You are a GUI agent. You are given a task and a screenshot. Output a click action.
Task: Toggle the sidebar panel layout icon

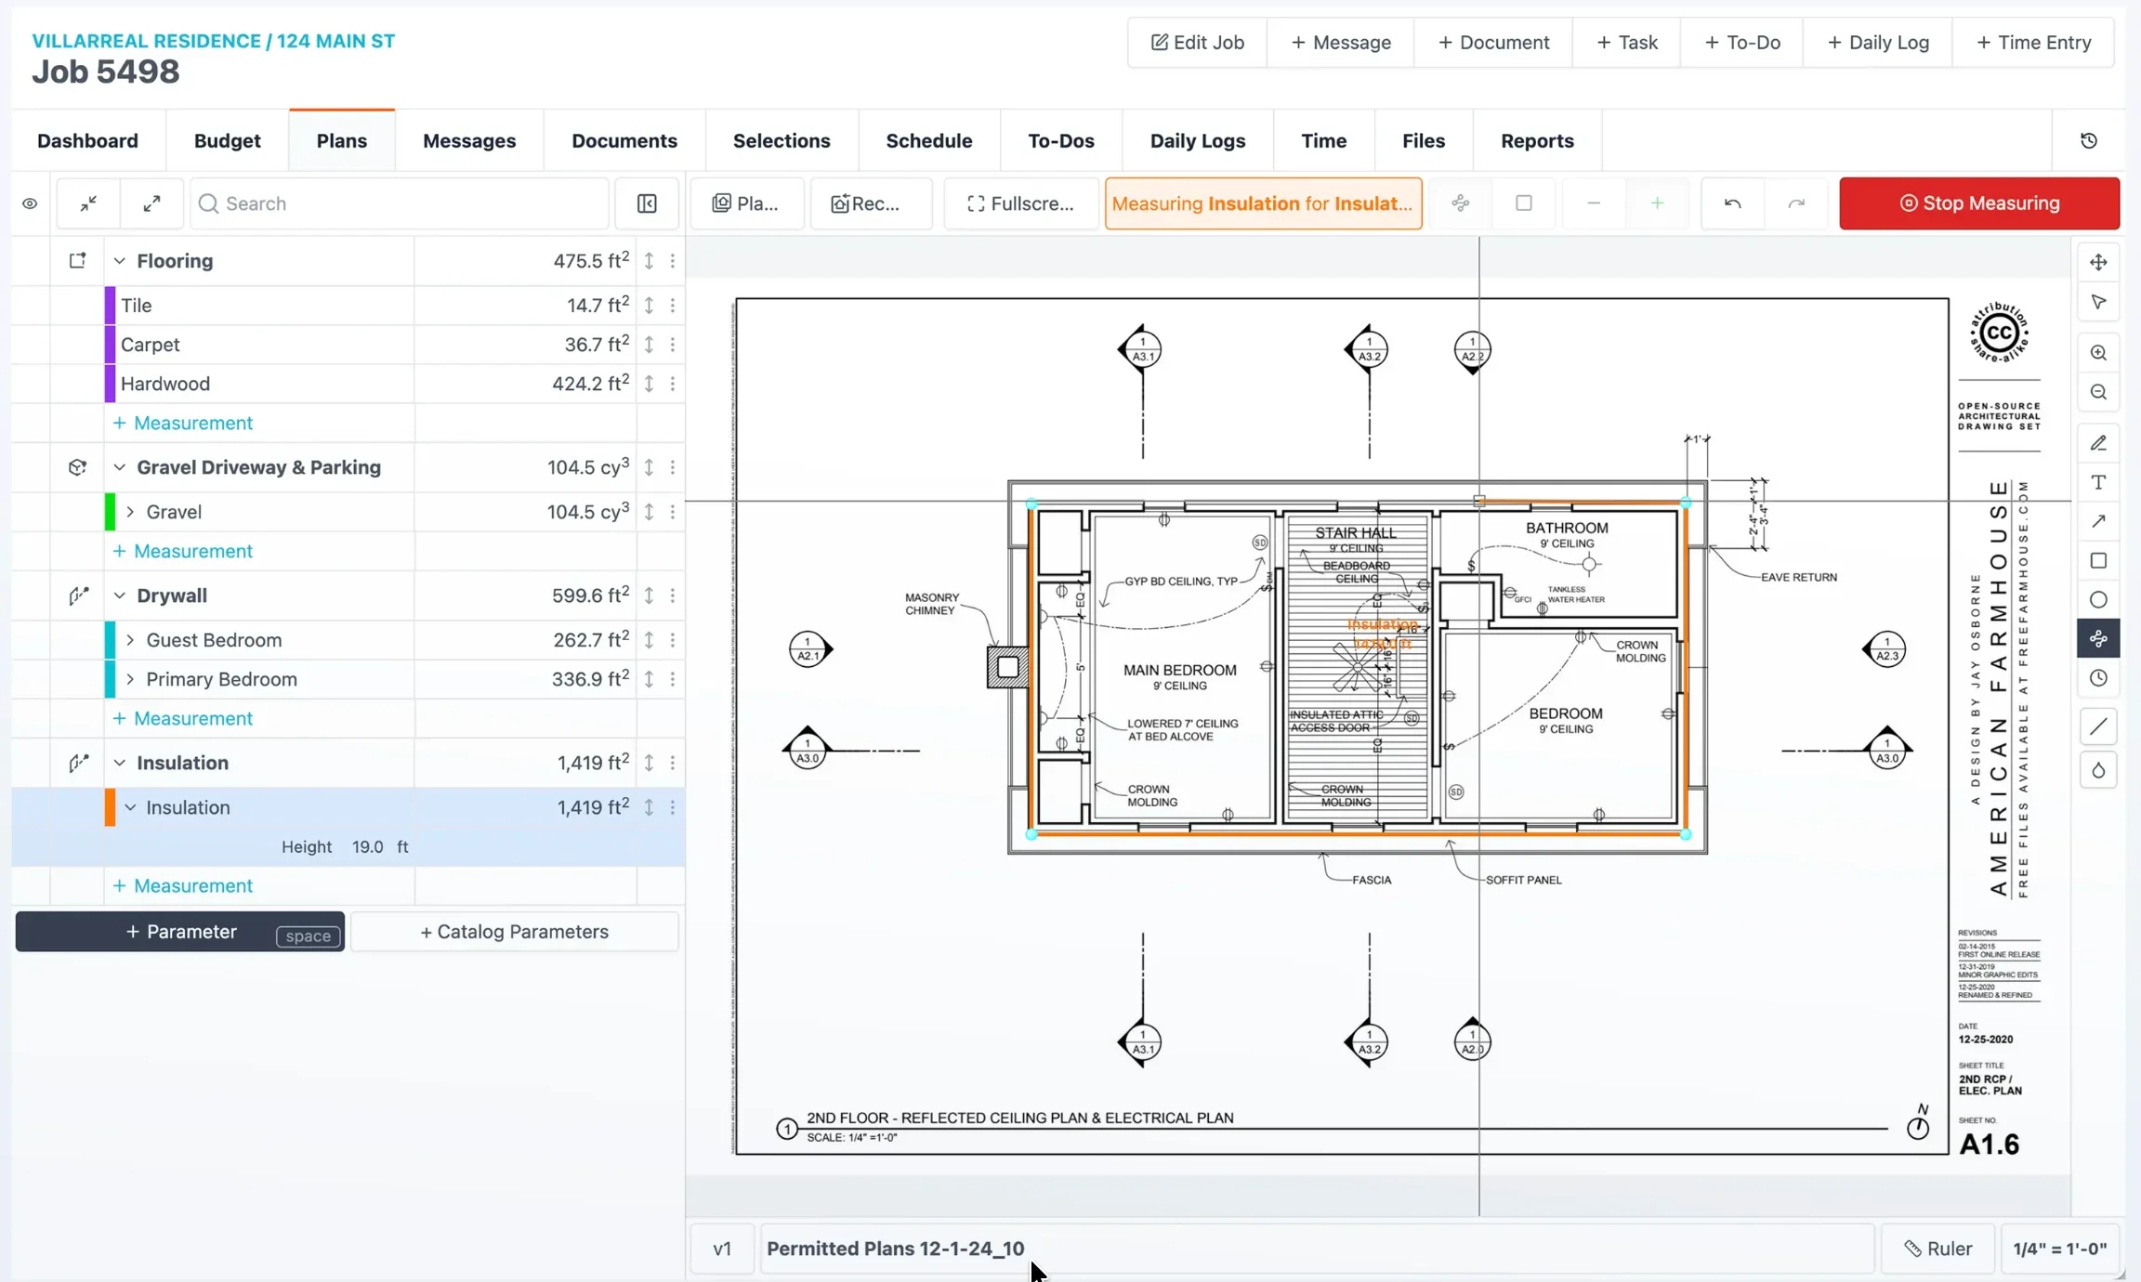tap(647, 203)
